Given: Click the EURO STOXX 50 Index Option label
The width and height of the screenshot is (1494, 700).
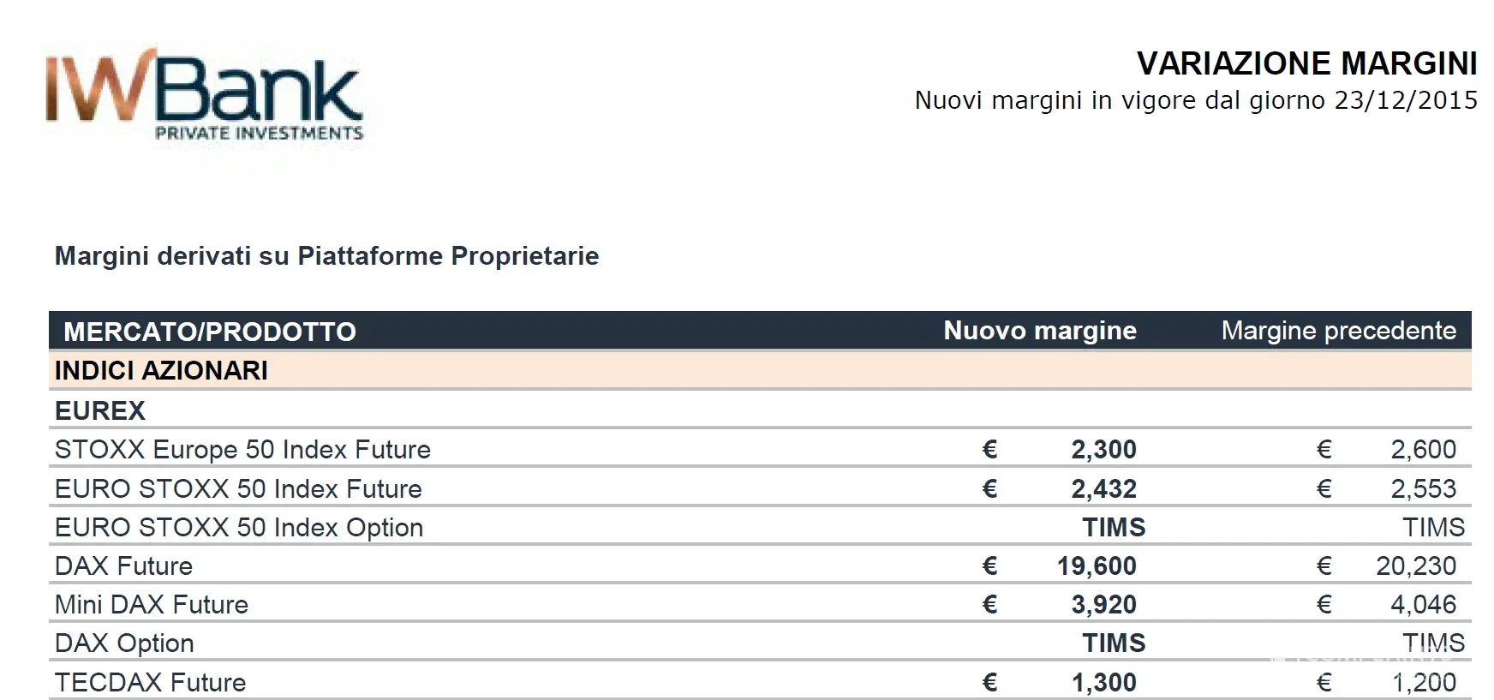Looking at the screenshot, I should pos(239,527).
